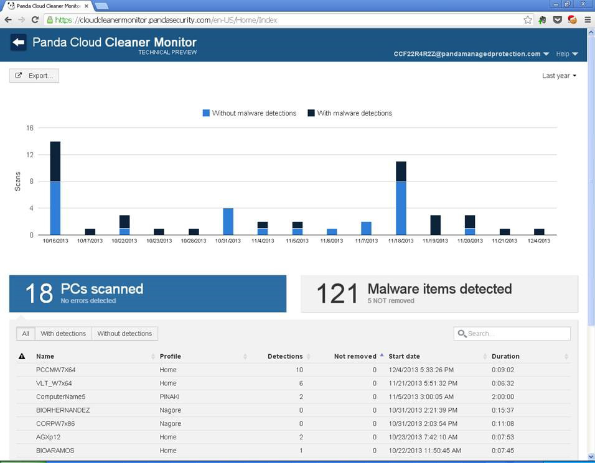The height and width of the screenshot is (463, 595).
Task: Click the Nagore profile in CORPW7x86 row
Action: click(x=171, y=424)
